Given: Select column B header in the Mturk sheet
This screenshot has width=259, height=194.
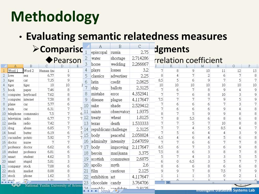Looking at the screenshot, I should 120,46.
